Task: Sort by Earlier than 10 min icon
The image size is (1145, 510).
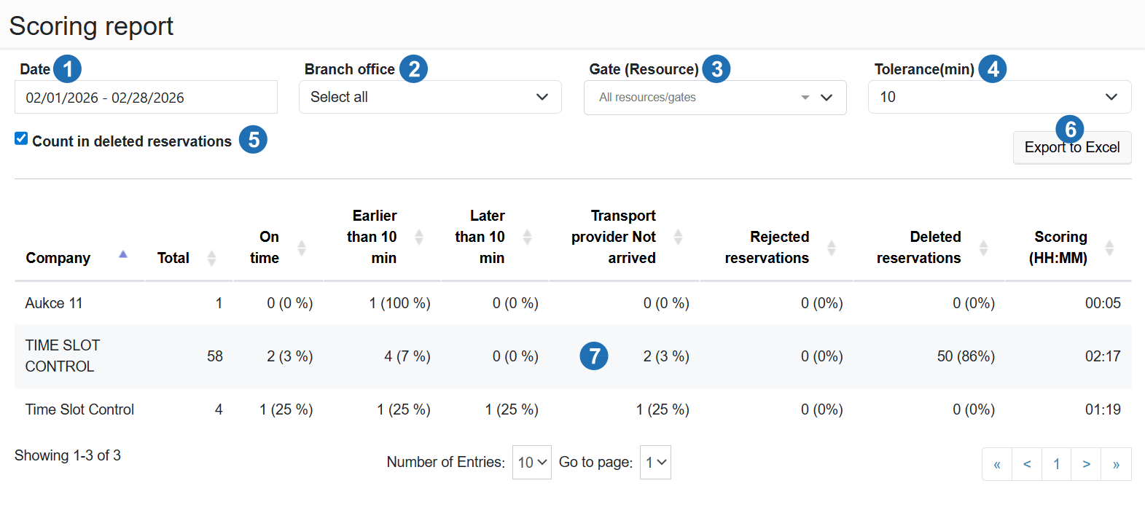Action: (x=419, y=237)
